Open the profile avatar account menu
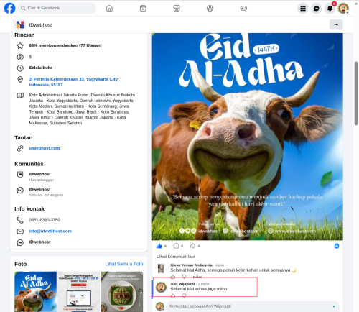The image size is (359, 312). 343,9
